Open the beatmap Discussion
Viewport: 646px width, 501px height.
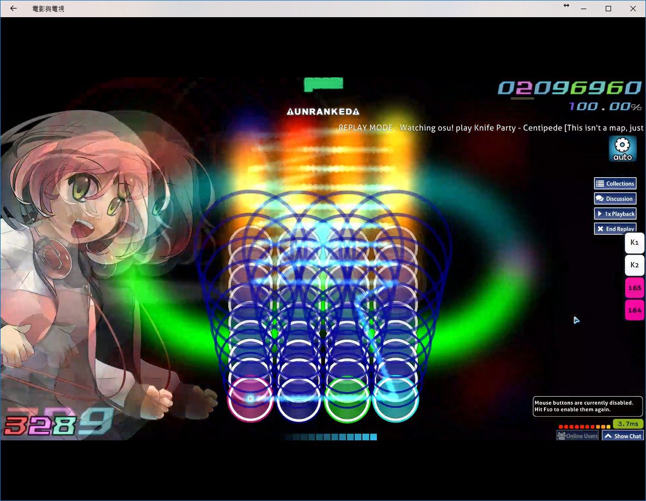point(615,199)
